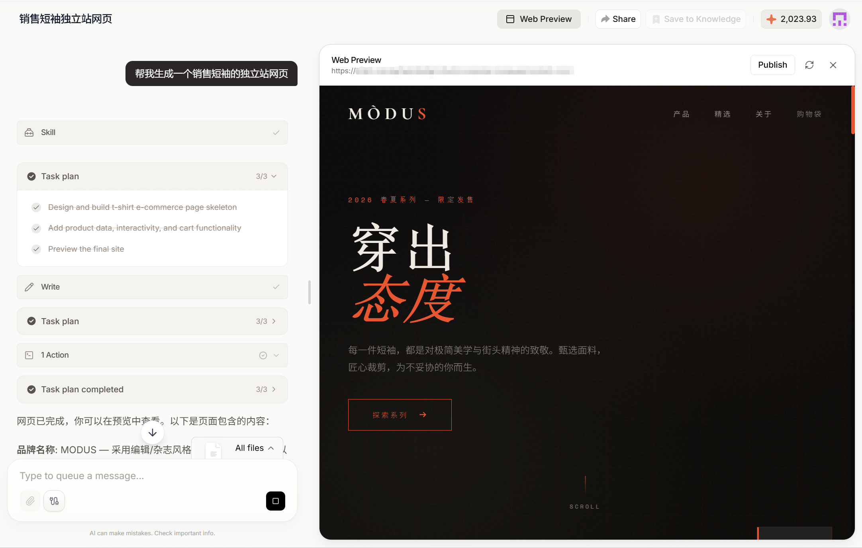Click the checkmark on the Write section
The height and width of the screenshot is (548, 862).
pyautogui.click(x=276, y=287)
